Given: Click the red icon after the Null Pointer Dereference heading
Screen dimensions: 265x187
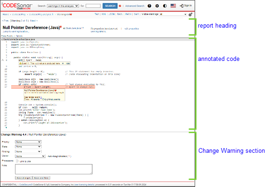Looking at the screenshot, I should coord(61,27).
